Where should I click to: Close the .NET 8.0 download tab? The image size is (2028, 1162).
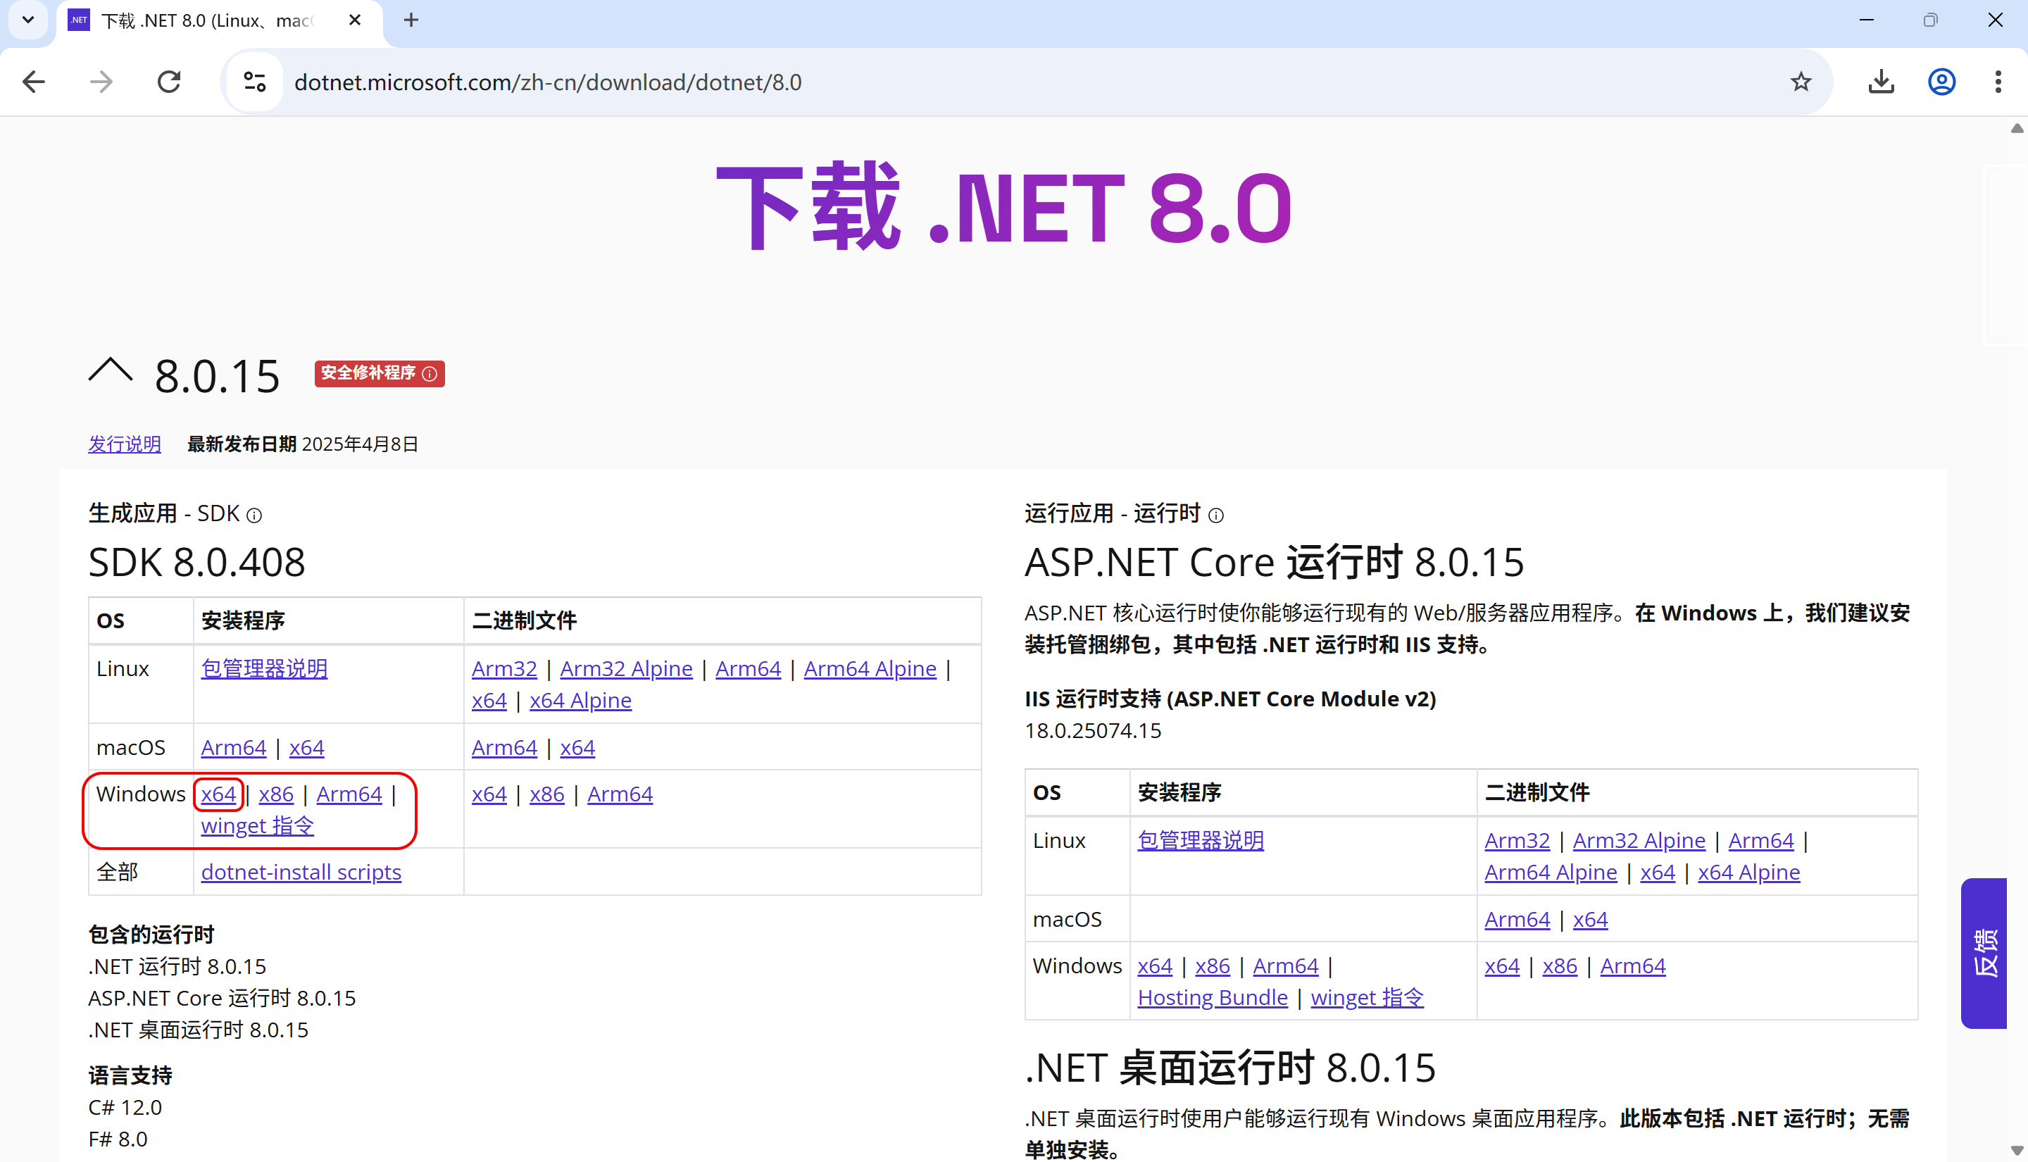tap(355, 20)
